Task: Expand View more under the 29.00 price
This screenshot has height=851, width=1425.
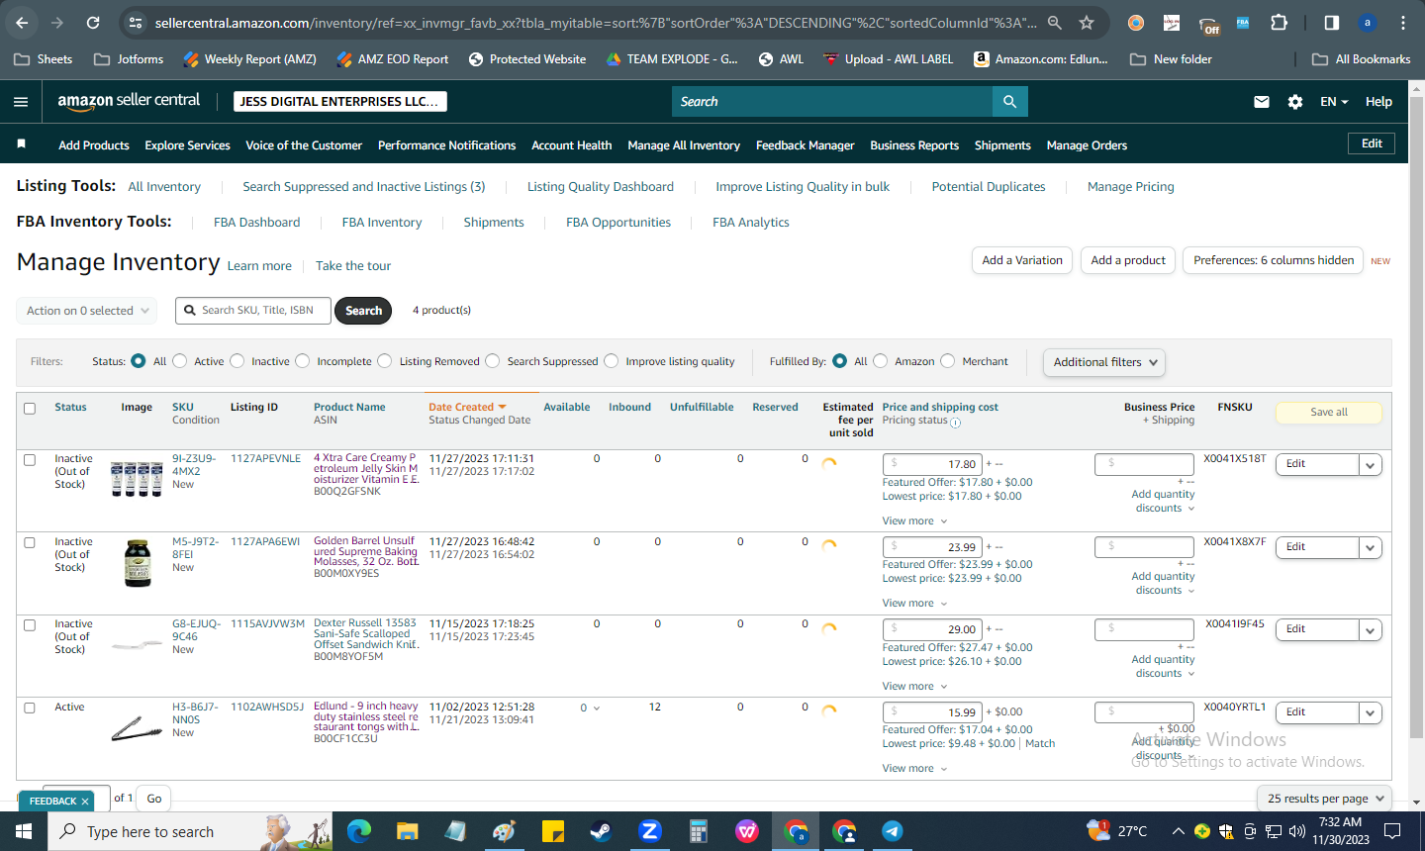Action: 914,687
